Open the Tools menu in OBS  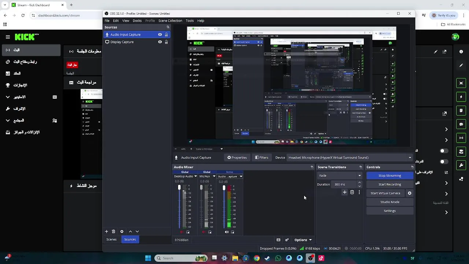pos(189,21)
